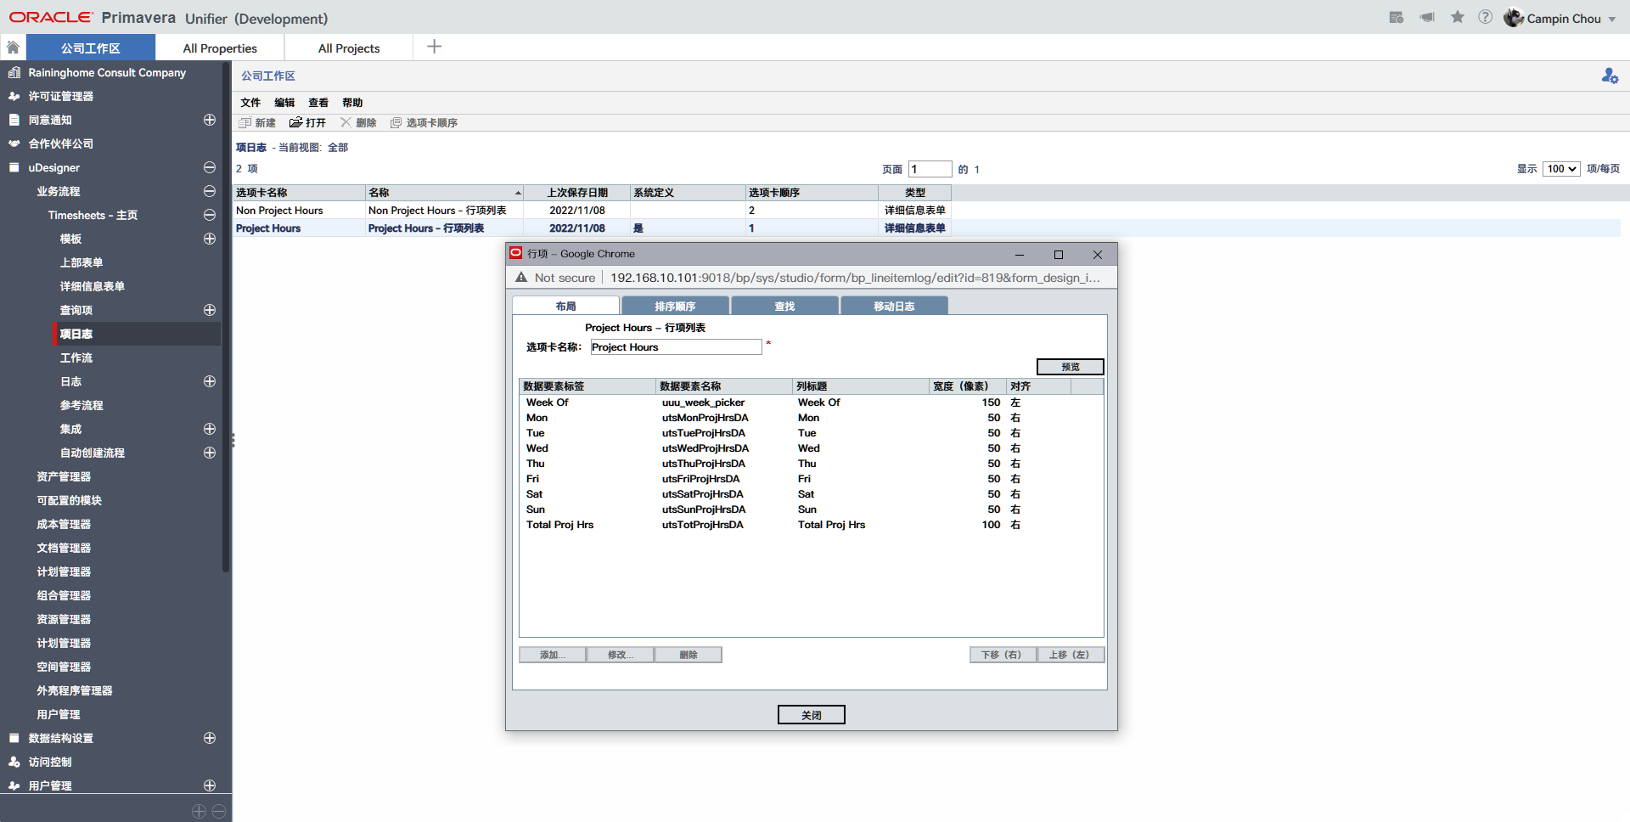Click the 修改... button
This screenshot has width=1630, height=822.
[x=621, y=655]
